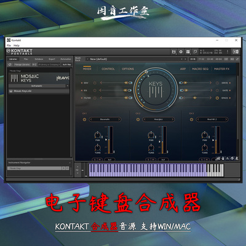
Task: Click the CH 1 PAN knob
Action: pos(98,135)
